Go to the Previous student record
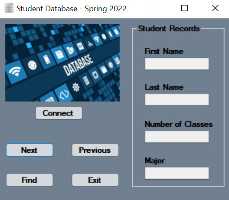 [95, 150]
